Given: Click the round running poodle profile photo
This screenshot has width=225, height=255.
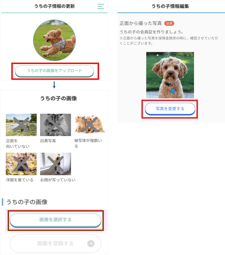Looking at the screenshot, I should 54,40.
